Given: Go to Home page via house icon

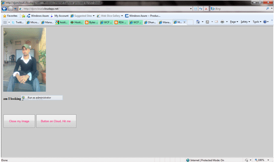Looking at the screenshot, I should point(198,22).
